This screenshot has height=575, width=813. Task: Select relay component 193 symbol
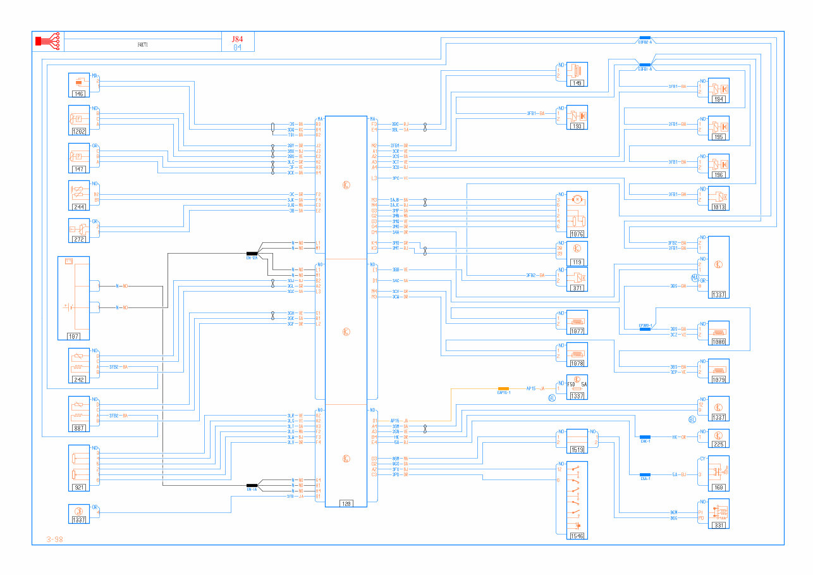[577, 115]
